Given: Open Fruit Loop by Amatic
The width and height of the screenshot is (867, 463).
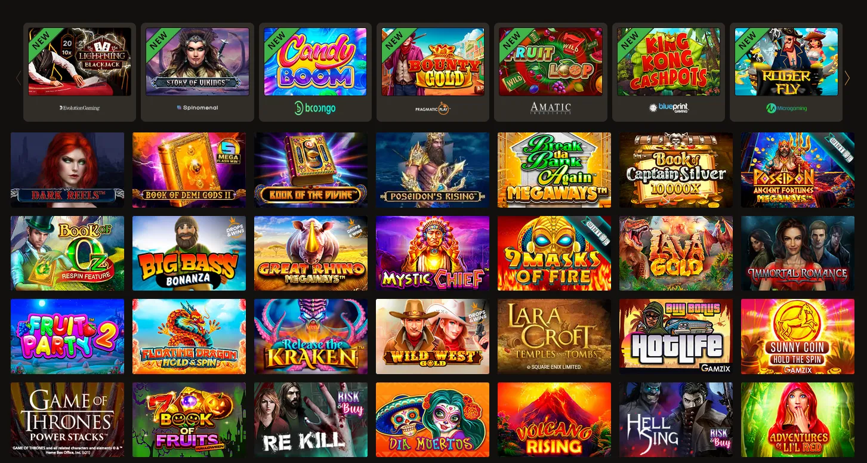Looking at the screenshot, I should 551,72.
